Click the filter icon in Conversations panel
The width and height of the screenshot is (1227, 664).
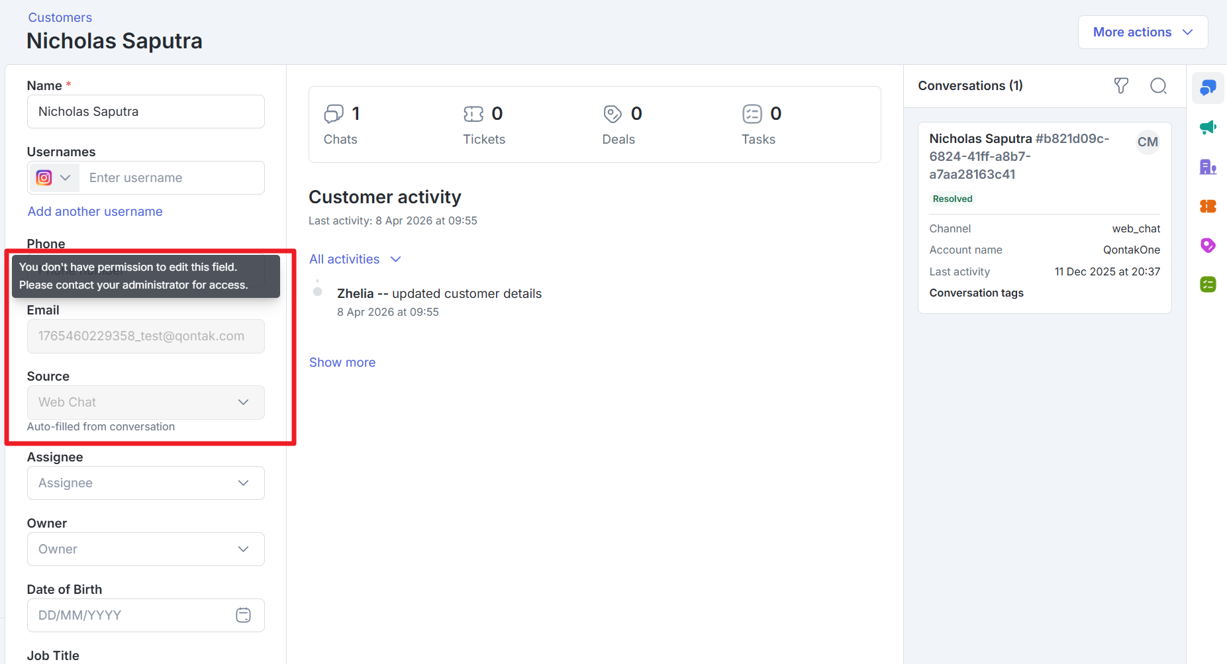[x=1121, y=86]
